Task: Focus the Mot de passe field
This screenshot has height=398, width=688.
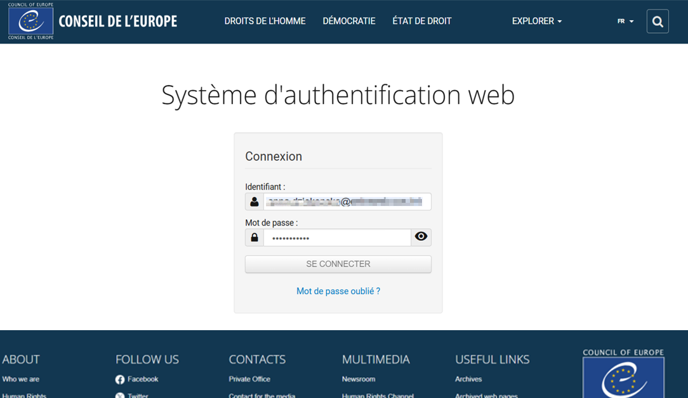Action: click(x=337, y=238)
